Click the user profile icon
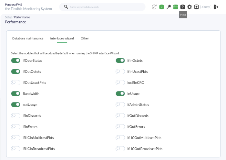This screenshot has width=226, height=160. pyautogui.click(x=196, y=7)
